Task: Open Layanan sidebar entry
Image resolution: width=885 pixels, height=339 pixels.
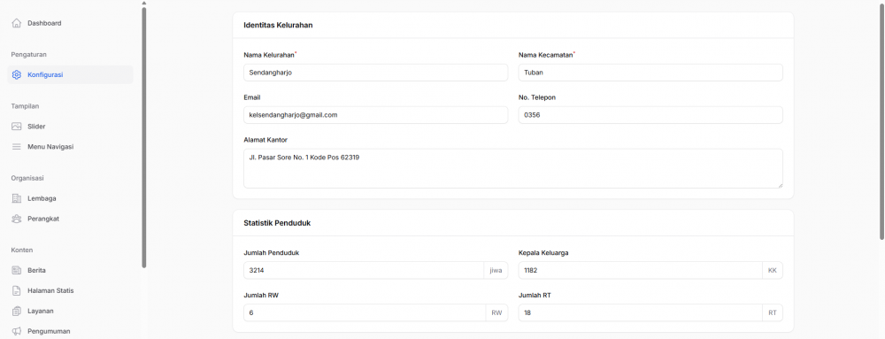Action: pos(70,311)
